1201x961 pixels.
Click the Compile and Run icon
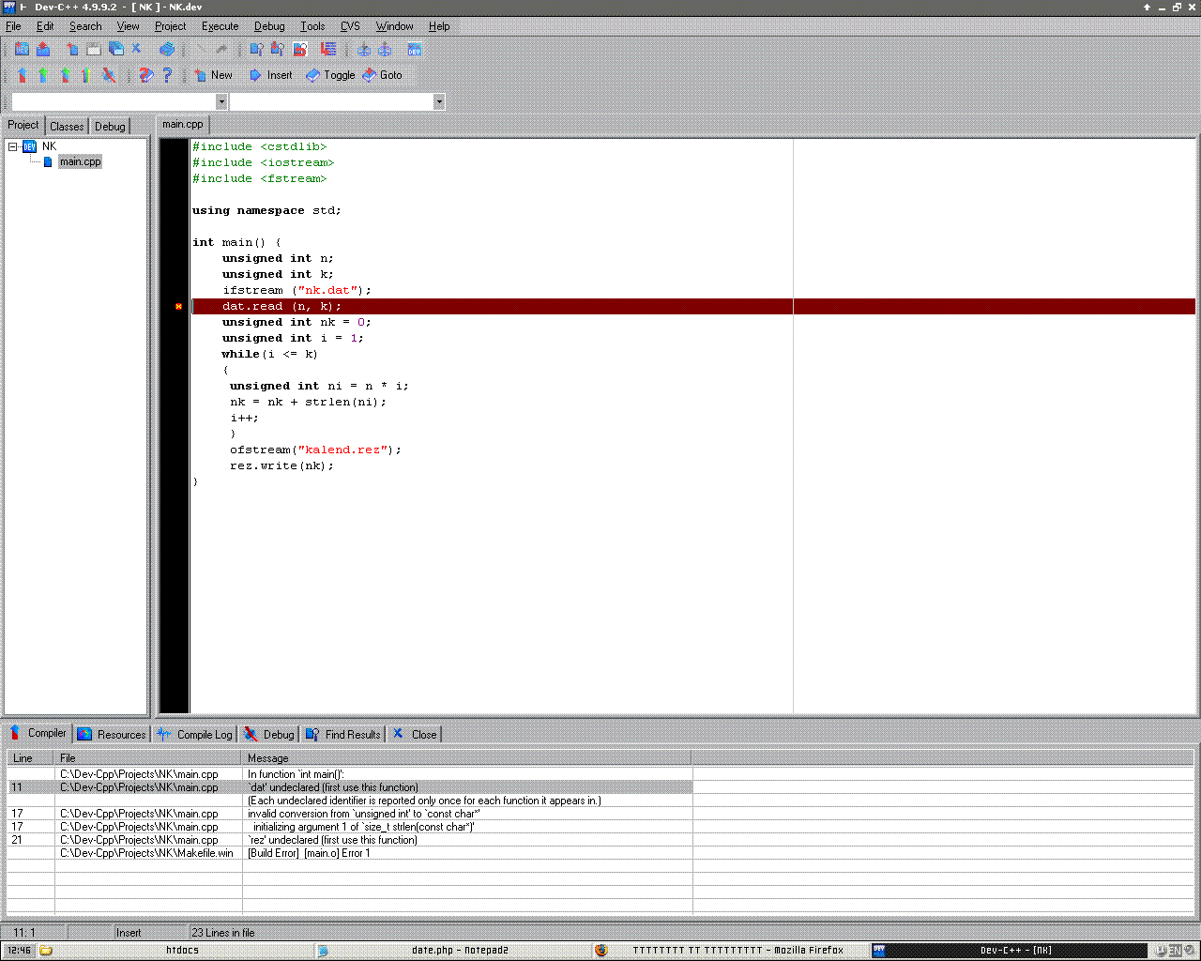coord(65,74)
